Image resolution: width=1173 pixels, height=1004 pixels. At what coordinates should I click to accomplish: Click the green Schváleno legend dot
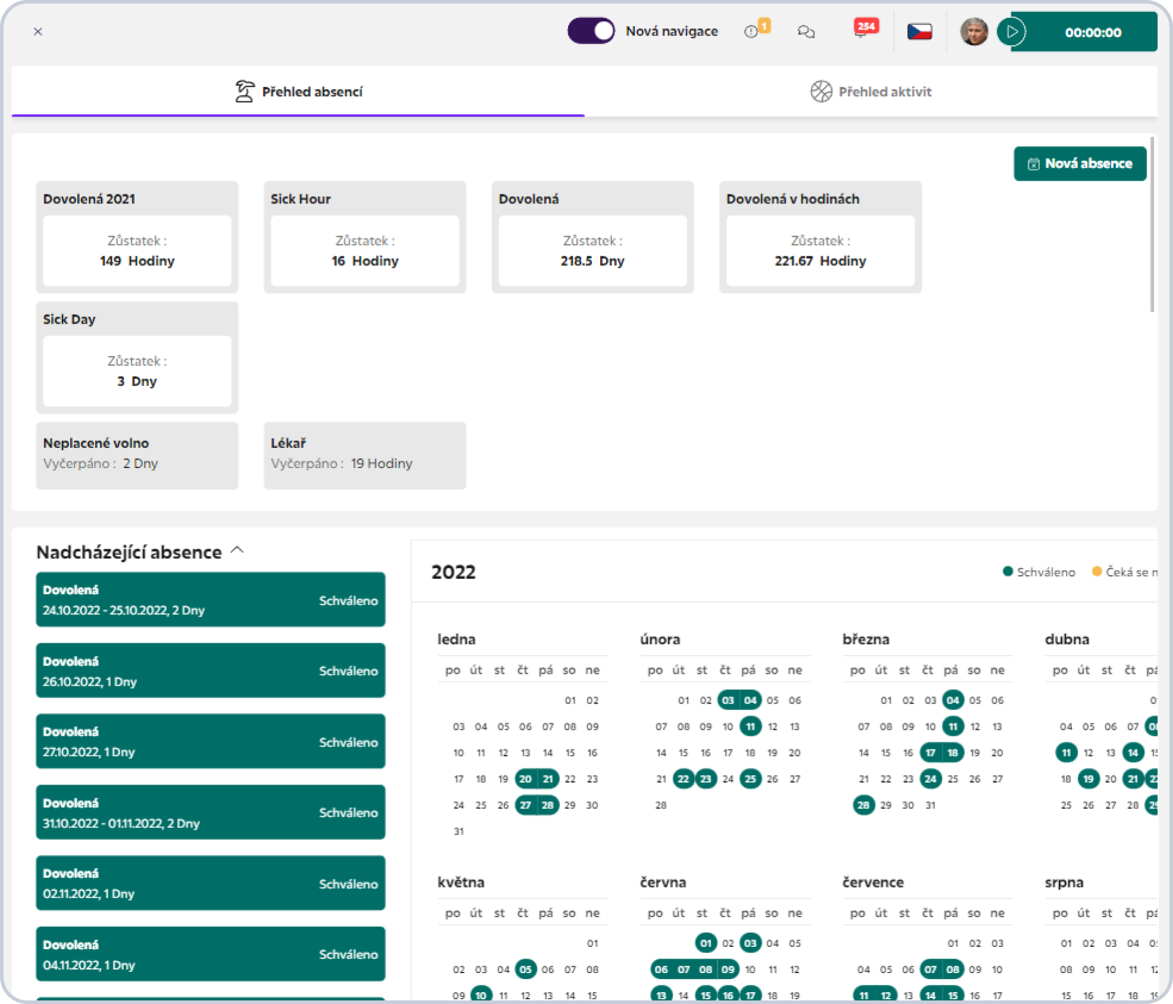pyautogui.click(x=1008, y=572)
